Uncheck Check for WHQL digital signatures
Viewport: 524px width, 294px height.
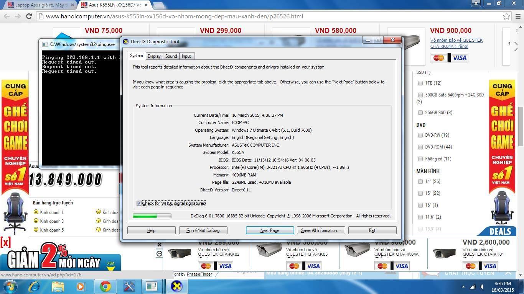pyautogui.click(x=139, y=203)
